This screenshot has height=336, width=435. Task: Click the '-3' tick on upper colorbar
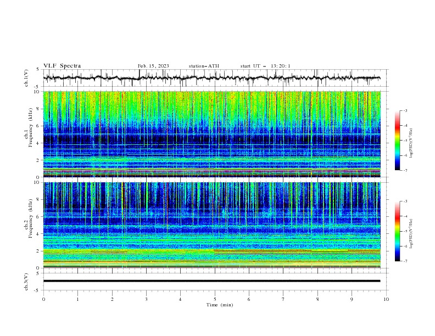(x=405, y=110)
